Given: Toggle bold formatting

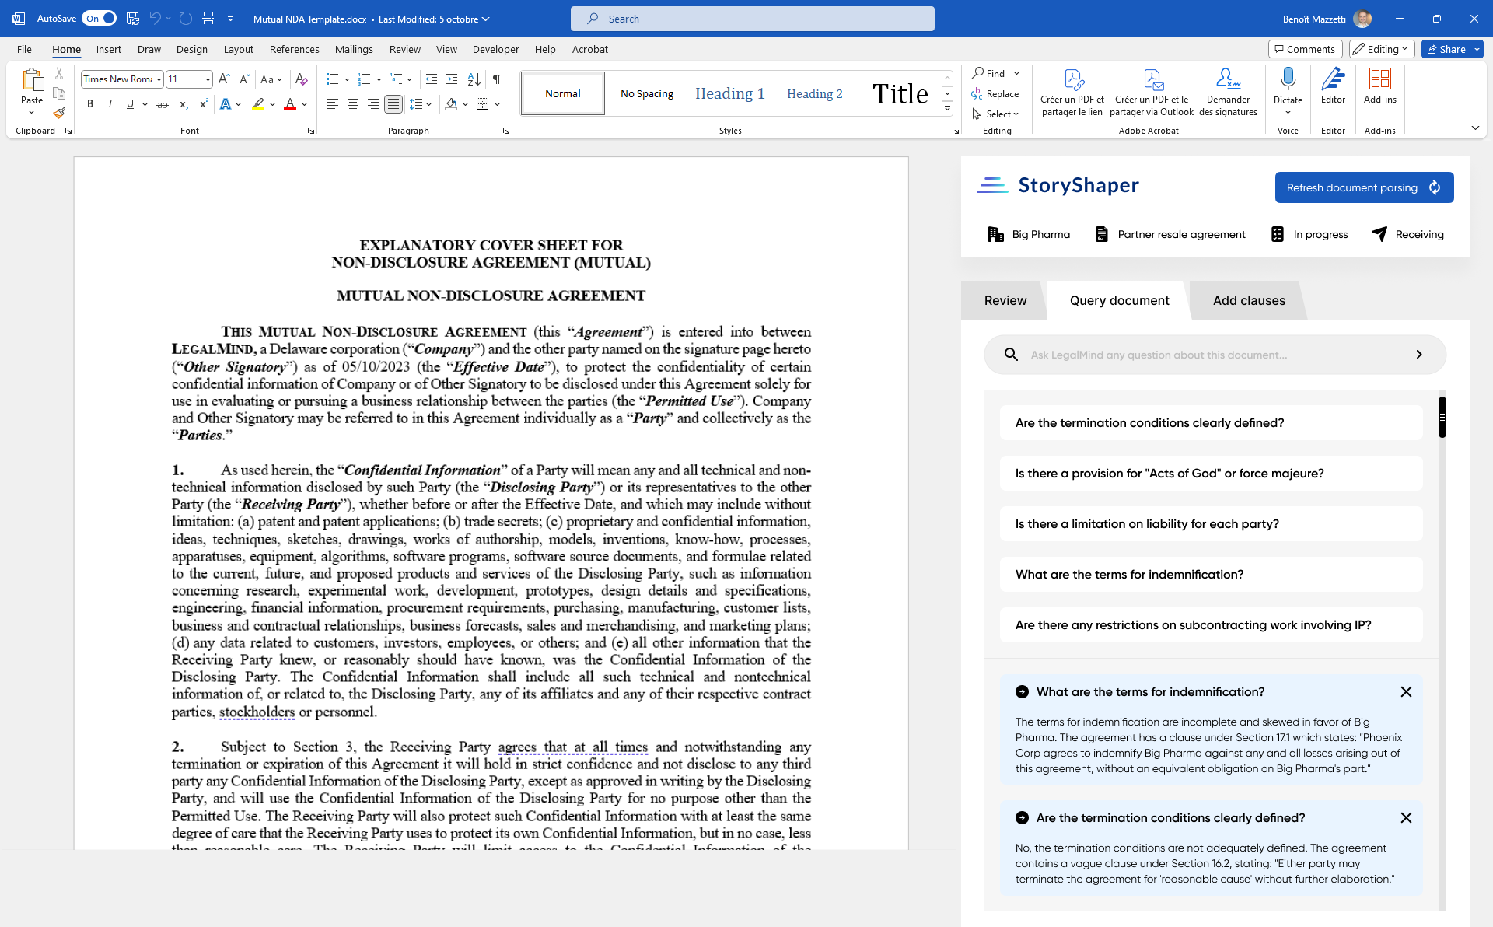Looking at the screenshot, I should pyautogui.click(x=90, y=104).
